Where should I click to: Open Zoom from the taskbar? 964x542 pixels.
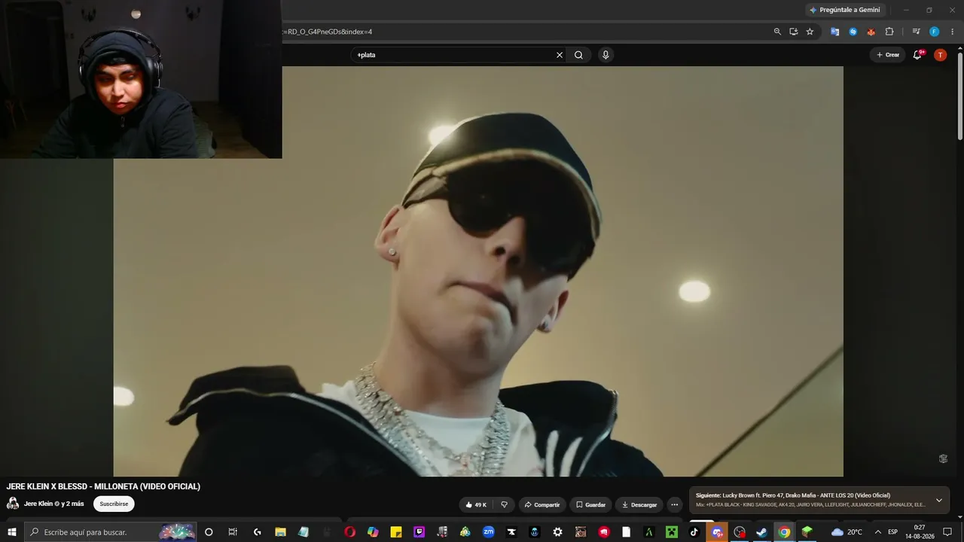click(488, 532)
